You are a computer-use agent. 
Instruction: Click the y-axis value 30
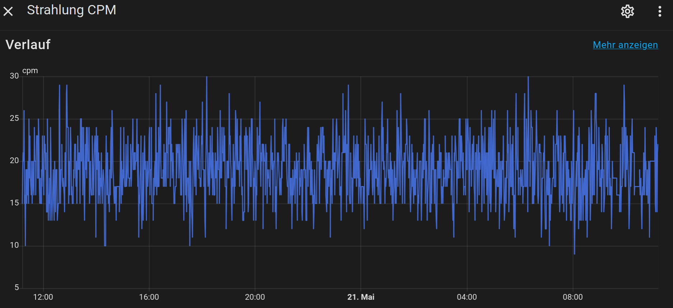point(14,76)
